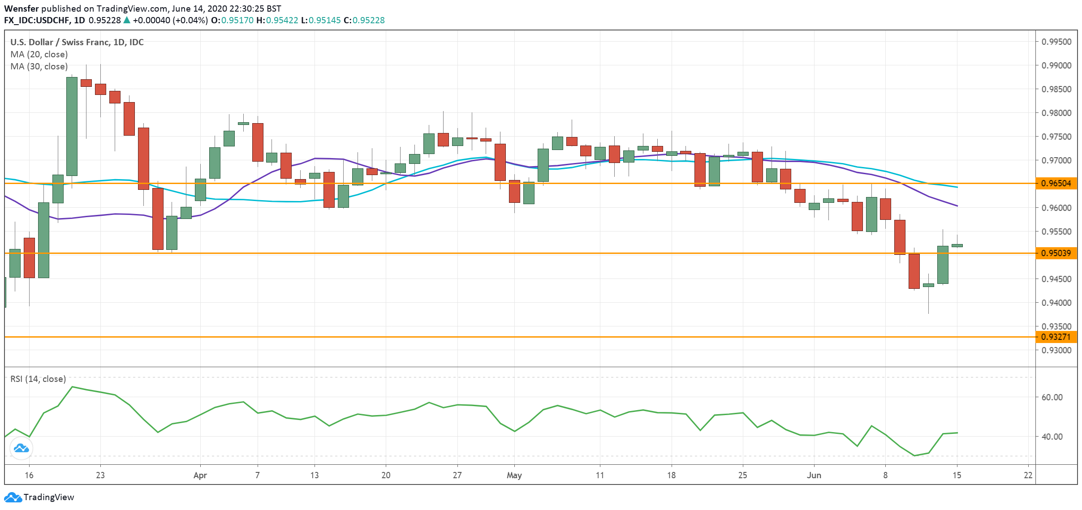The height and width of the screenshot is (510, 1082).
Task: Click the 0.93271 orange price label
Action: tap(1056, 337)
